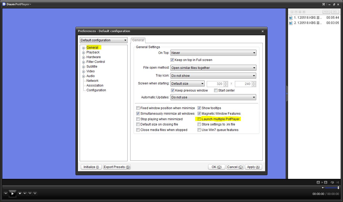Toggle the playlist panel icon
Viewport: 343px width, 202px height.
click(x=30, y=194)
